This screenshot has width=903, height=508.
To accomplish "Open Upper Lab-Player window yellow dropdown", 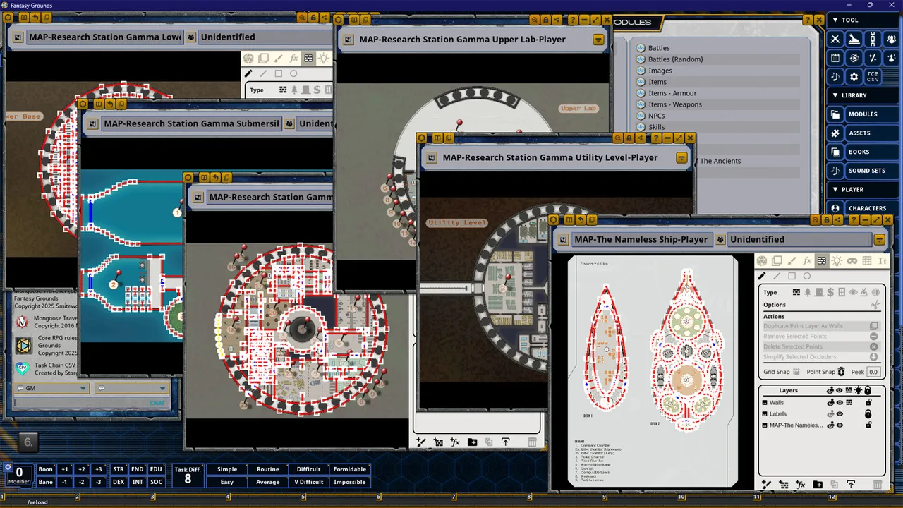I will pos(598,40).
